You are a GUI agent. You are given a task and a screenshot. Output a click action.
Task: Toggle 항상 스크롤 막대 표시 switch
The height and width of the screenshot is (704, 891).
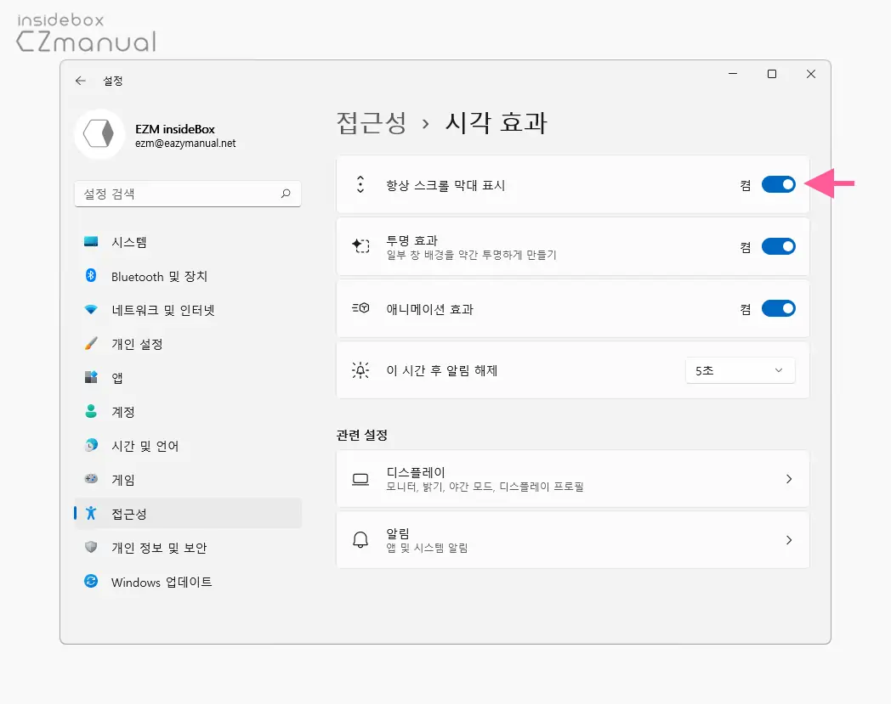pyautogui.click(x=779, y=184)
